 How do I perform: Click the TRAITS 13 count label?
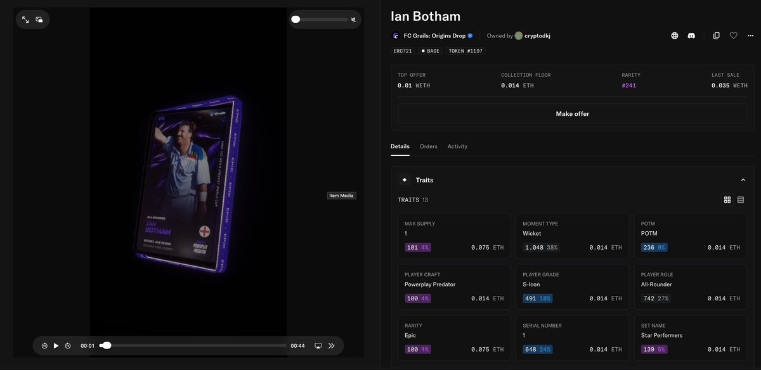click(413, 200)
